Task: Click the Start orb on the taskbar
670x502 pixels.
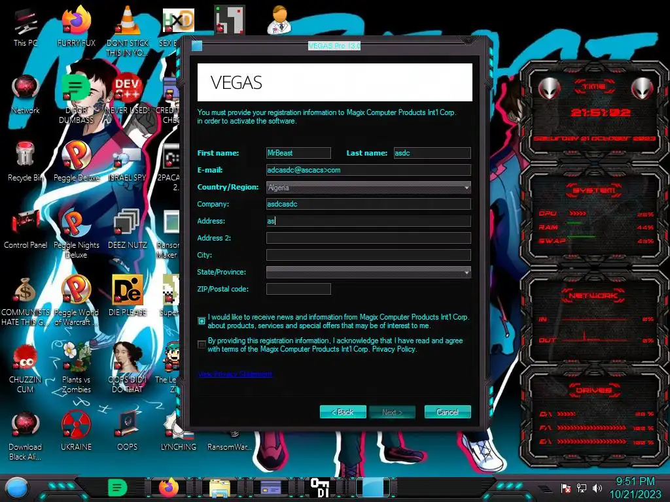Action: (18, 488)
